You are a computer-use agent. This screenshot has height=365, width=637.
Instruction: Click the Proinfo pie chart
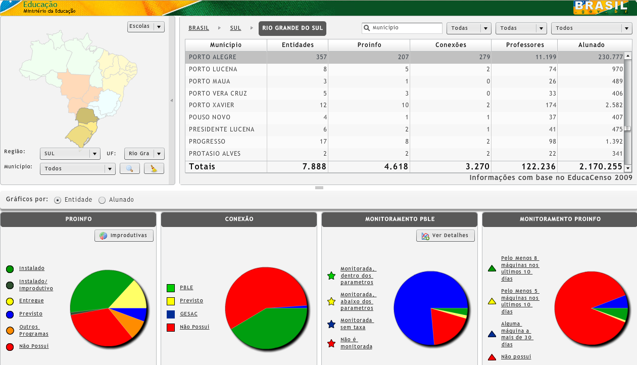click(x=109, y=308)
